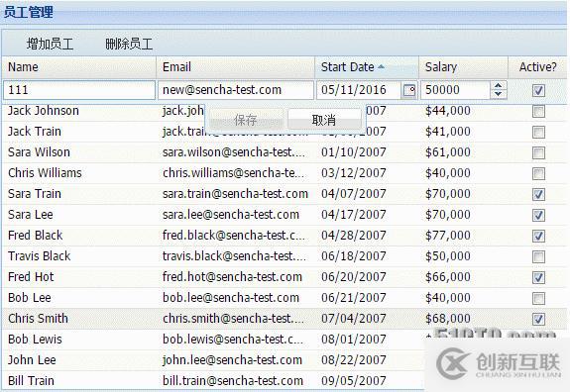Sort by the Salary column header
This screenshot has height=392, width=570.
click(x=463, y=67)
